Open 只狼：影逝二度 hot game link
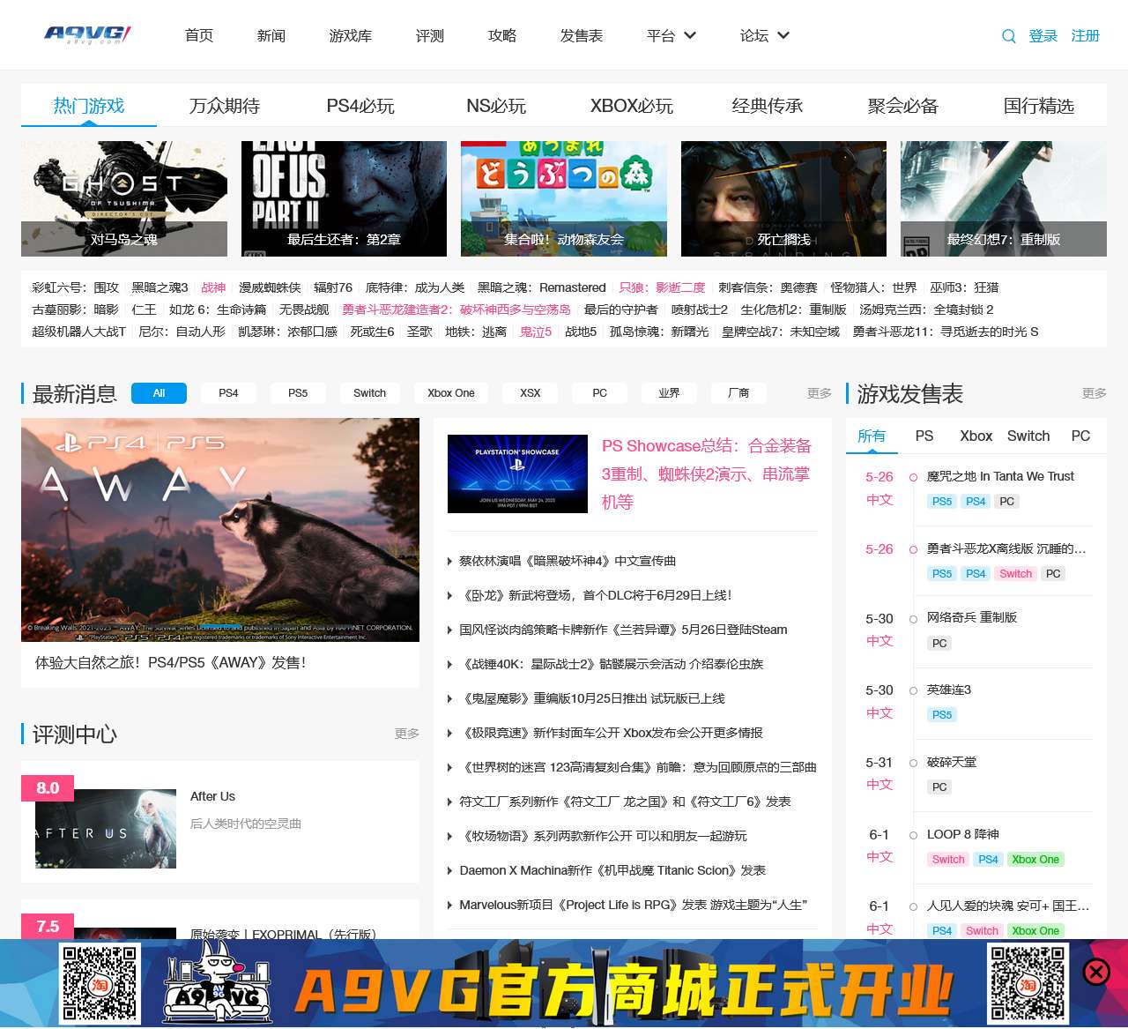1128x1029 pixels. 662,287
